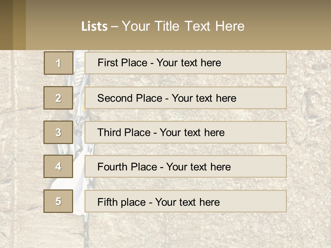Viewport: 331px width, 248px height.
Task: Click the dark stripe left of the title
Action: (13, 25)
